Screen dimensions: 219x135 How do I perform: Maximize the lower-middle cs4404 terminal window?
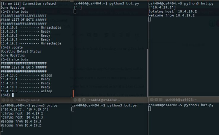pyautogui.click(x=84, y=100)
